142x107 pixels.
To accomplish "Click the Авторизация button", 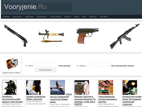I will (x=45, y=70).
